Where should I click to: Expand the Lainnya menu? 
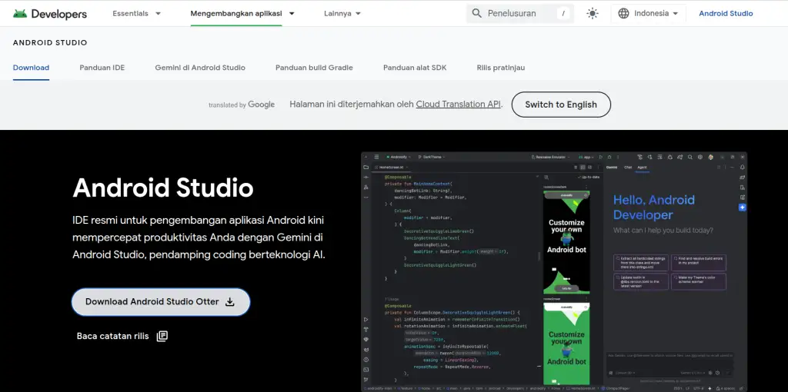pyautogui.click(x=342, y=14)
